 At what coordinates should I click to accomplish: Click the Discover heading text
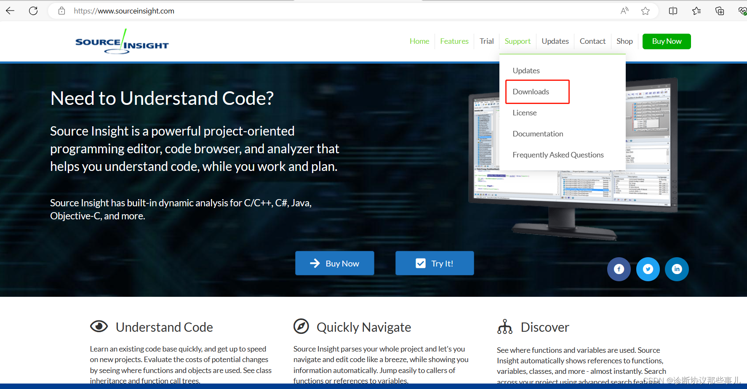[x=545, y=327]
